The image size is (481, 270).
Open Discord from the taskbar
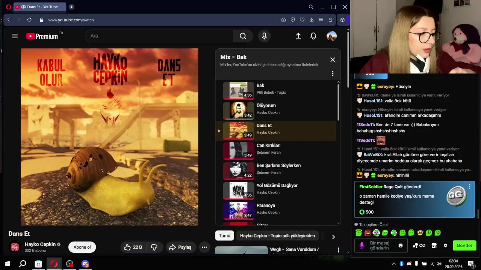pos(85,264)
